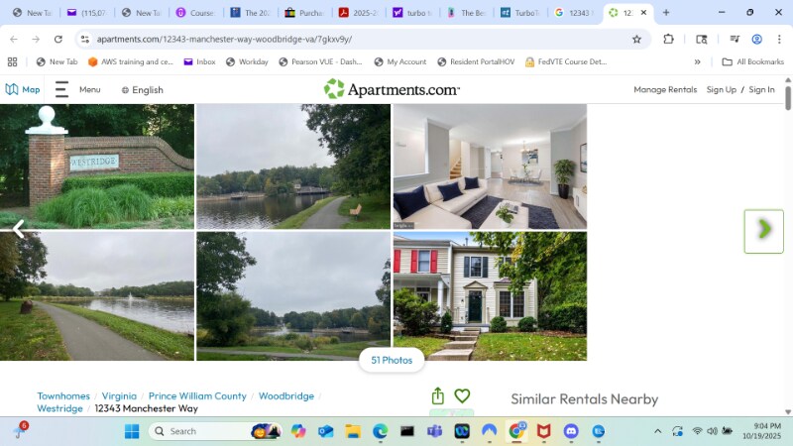Toggle the heart favorite icon
Viewport: 793px width, 446px height.
pyautogui.click(x=462, y=396)
